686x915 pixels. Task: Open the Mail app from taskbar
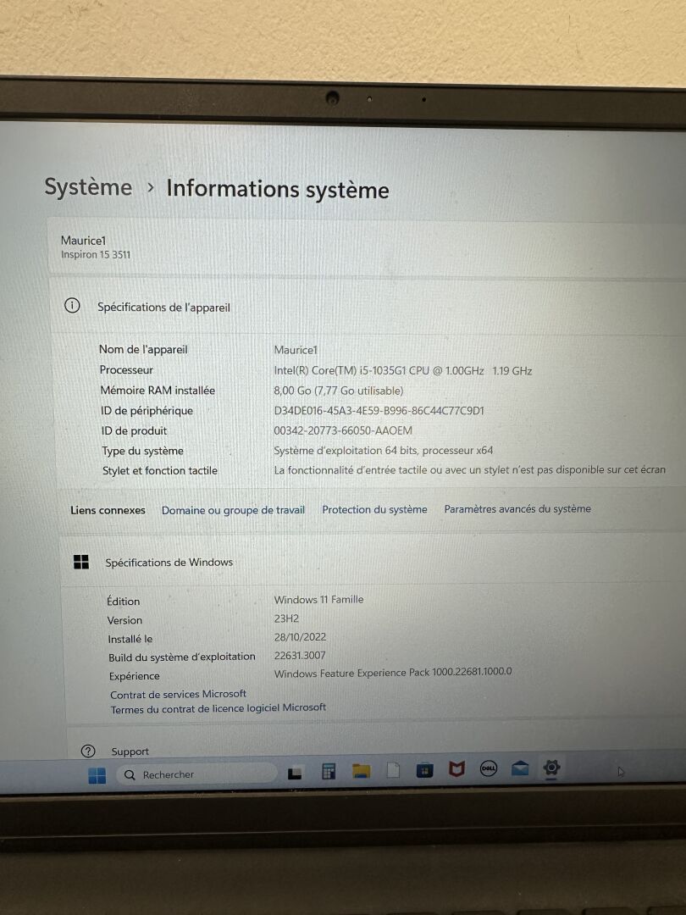click(x=519, y=768)
